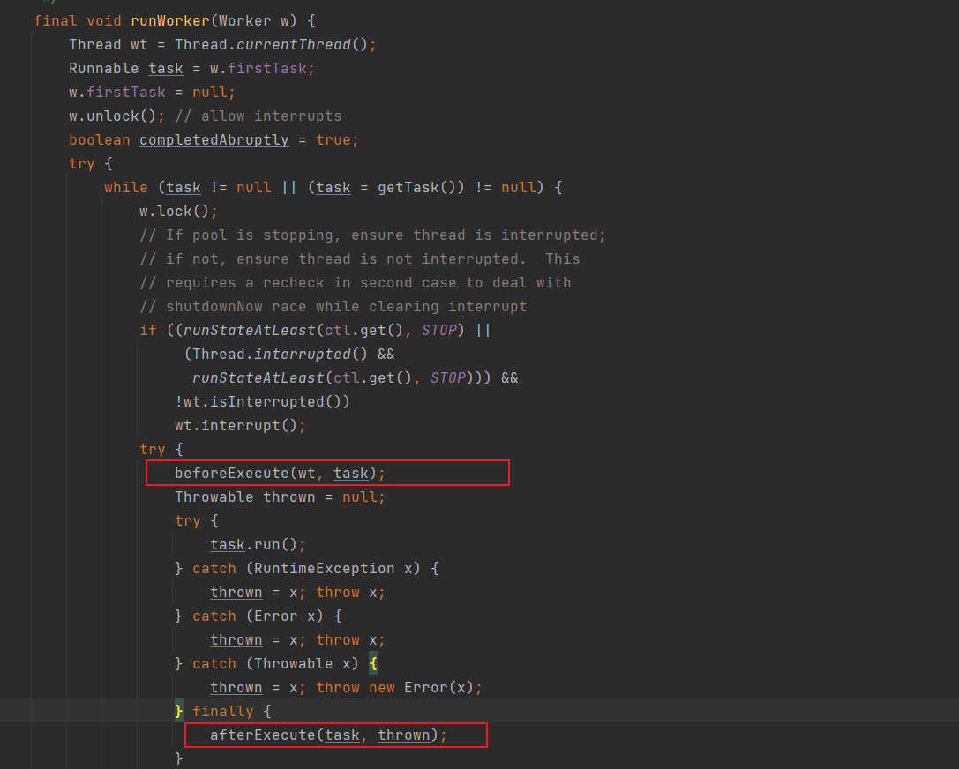Click 'catch (Throwable x)' clause

click(x=275, y=664)
